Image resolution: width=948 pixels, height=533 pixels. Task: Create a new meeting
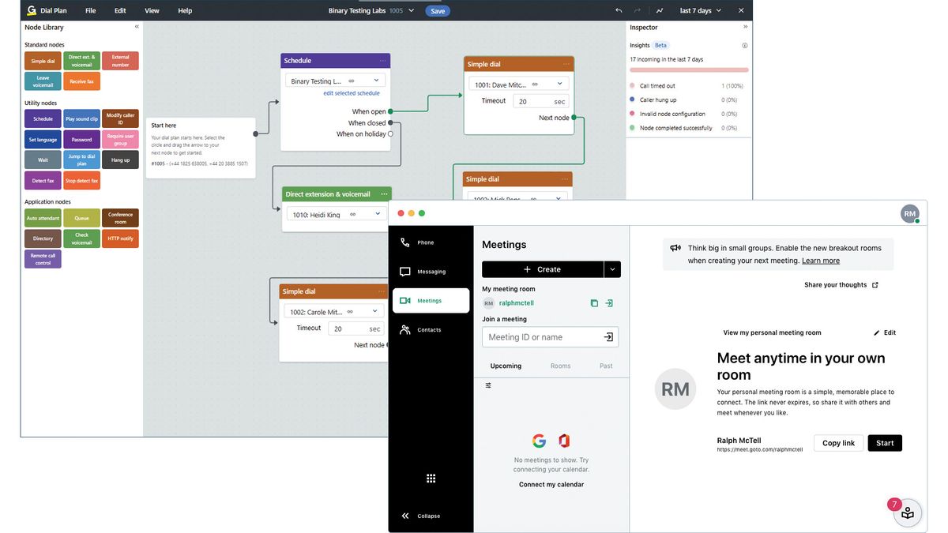543,269
